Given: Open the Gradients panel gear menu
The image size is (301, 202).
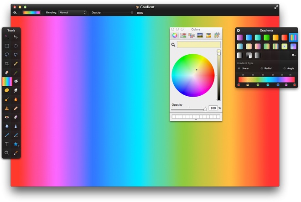Looking at the screenshot, I should pos(293,55).
